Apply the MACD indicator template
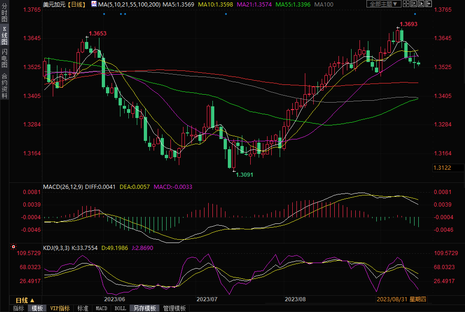 [101, 308]
